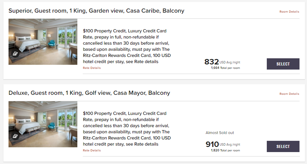The image size is (307, 164).
Task: Click the Almost Sold out notice
Action: (220, 133)
